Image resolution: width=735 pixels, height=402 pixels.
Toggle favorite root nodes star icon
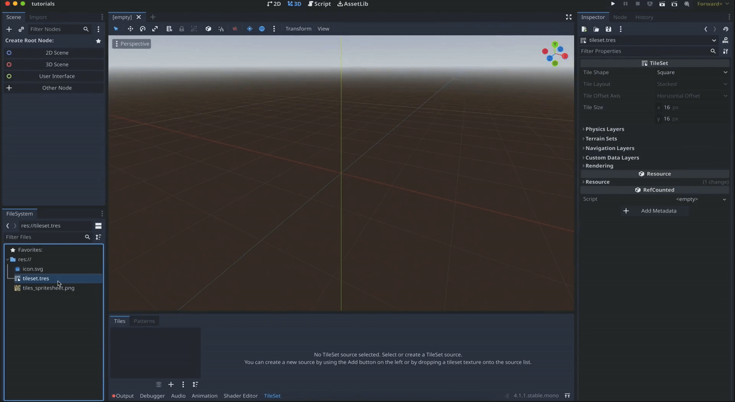pos(98,41)
